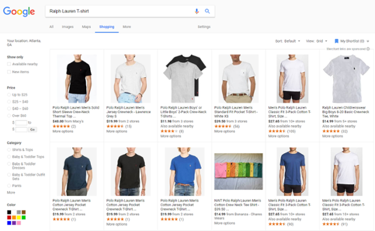The height and width of the screenshot is (231, 375).
Task: Click 'Your location: Atlanta, GA' text
Action: pyautogui.click(x=24, y=43)
